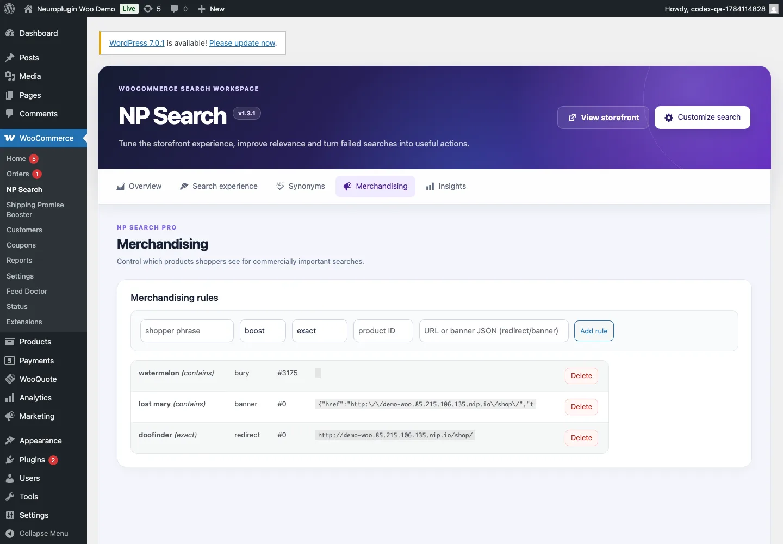
Task: Open WooCommerce Settings submenu item
Action: coord(20,276)
